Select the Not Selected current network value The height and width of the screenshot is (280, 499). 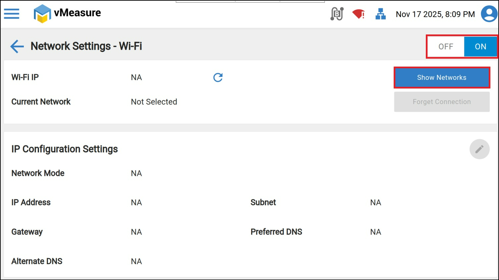pyautogui.click(x=154, y=102)
